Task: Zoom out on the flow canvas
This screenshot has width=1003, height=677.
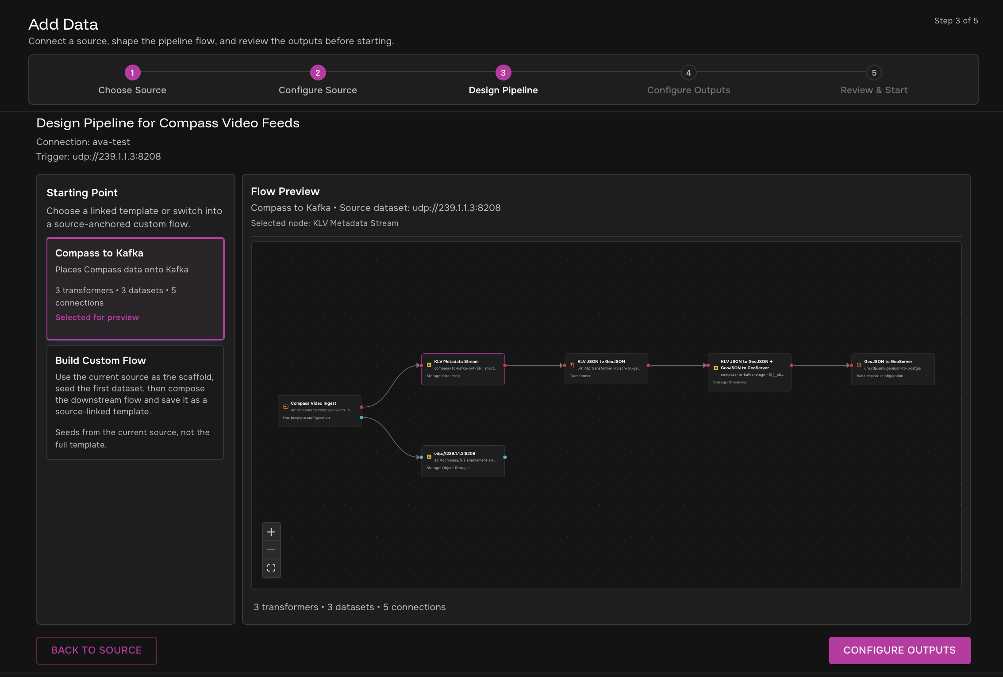Action: tap(271, 550)
